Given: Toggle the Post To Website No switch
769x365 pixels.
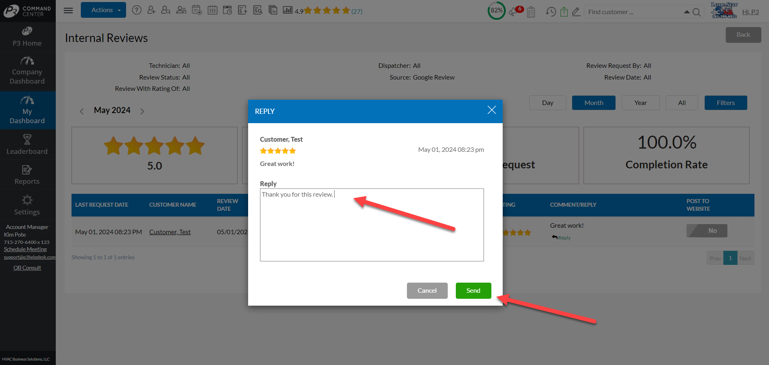Looking at the screenshot, I should coord(707,231).
